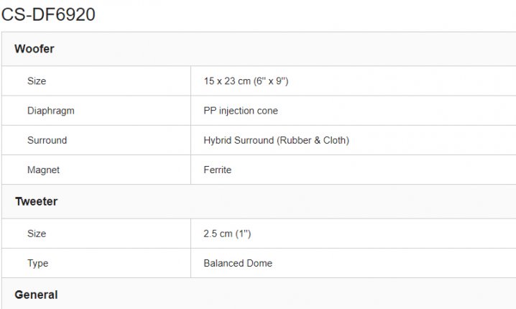Click the CS-DF6920 model heading
The width and height of the screenshot is (516, 309).
(48, 14)
